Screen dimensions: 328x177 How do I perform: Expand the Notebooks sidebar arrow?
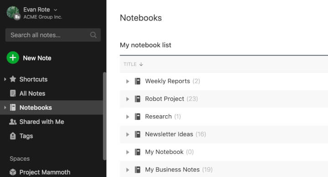click(x=5, y=108)
